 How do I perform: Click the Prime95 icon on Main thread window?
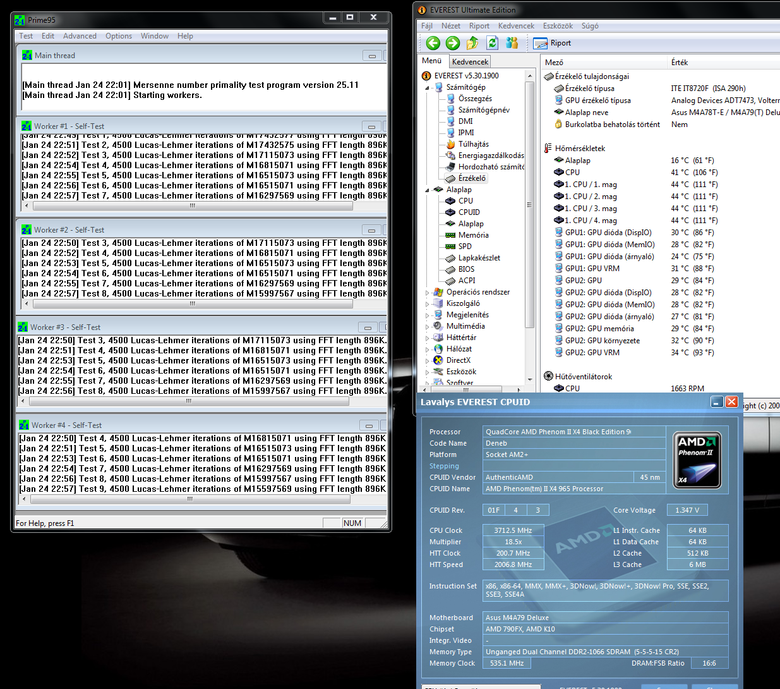click(x=27, y=56)
